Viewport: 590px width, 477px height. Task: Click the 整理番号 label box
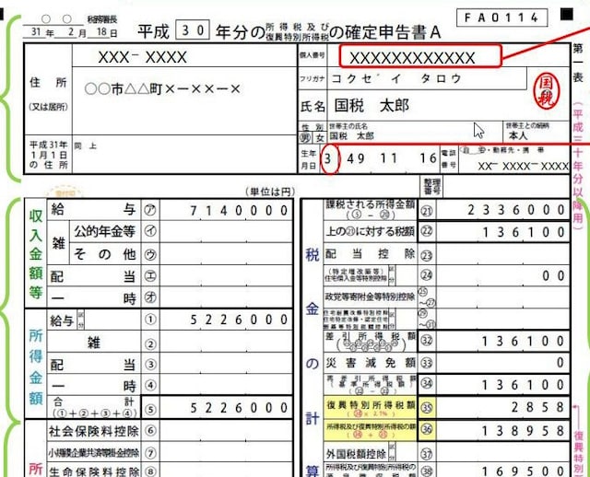[x=431, y=186]
